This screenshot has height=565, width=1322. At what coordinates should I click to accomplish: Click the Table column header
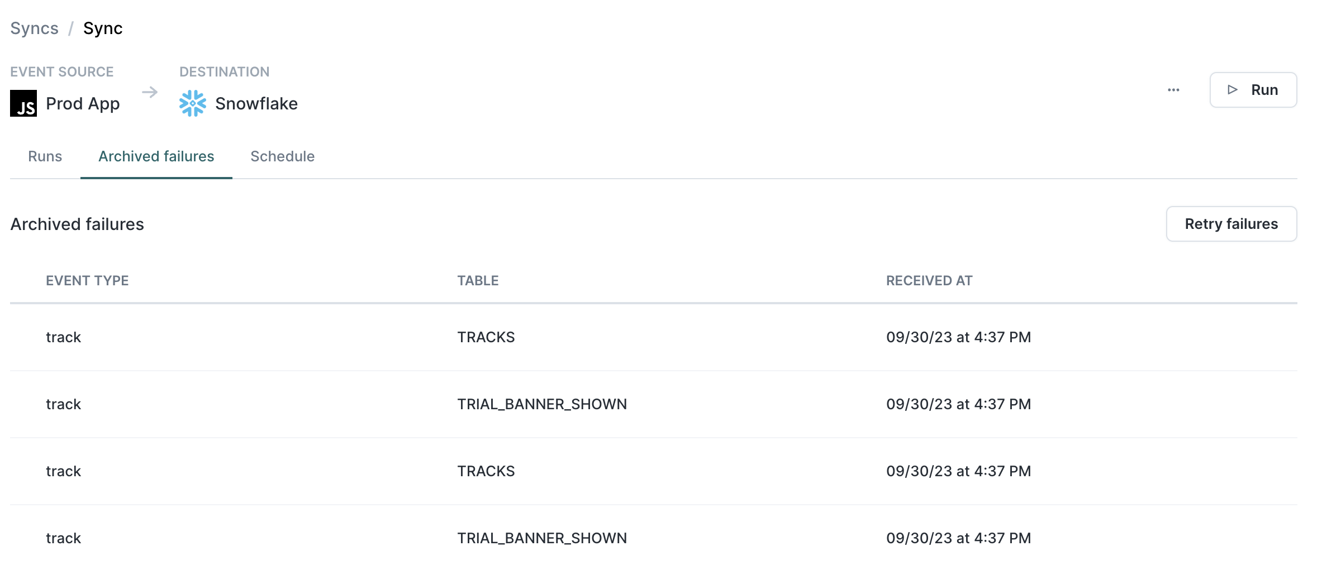tap(478, 281)
